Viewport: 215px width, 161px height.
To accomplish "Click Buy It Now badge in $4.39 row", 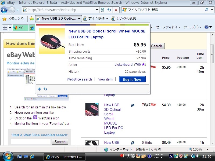I will [x=149, y=105].
